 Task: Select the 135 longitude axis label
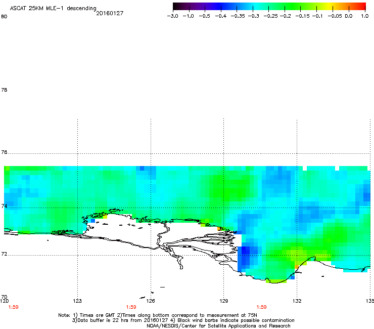pos(370,301)
